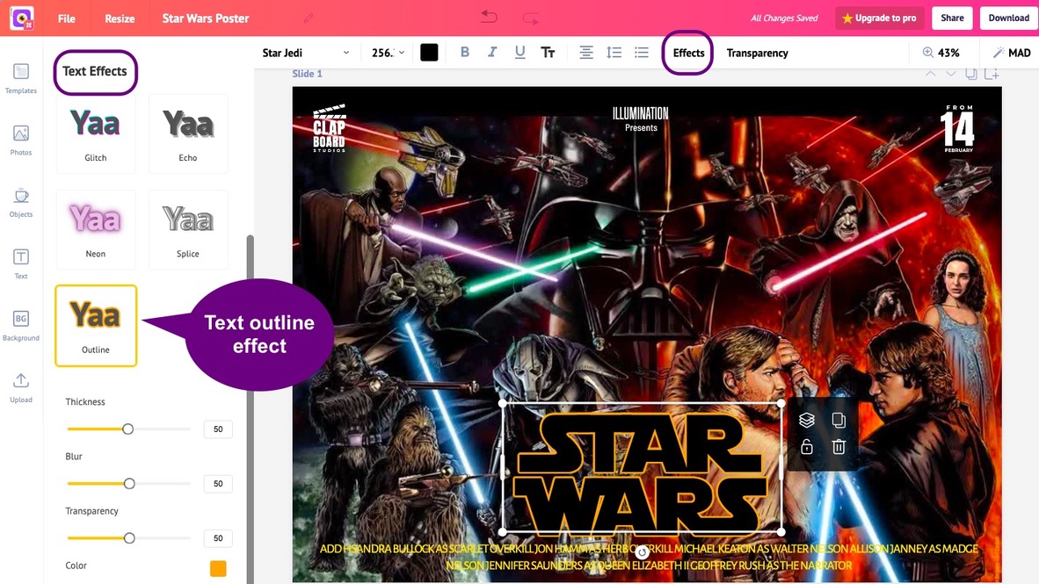1039x584 pixels.
Task: Toggle underline formatting
Action: point(519,52)
